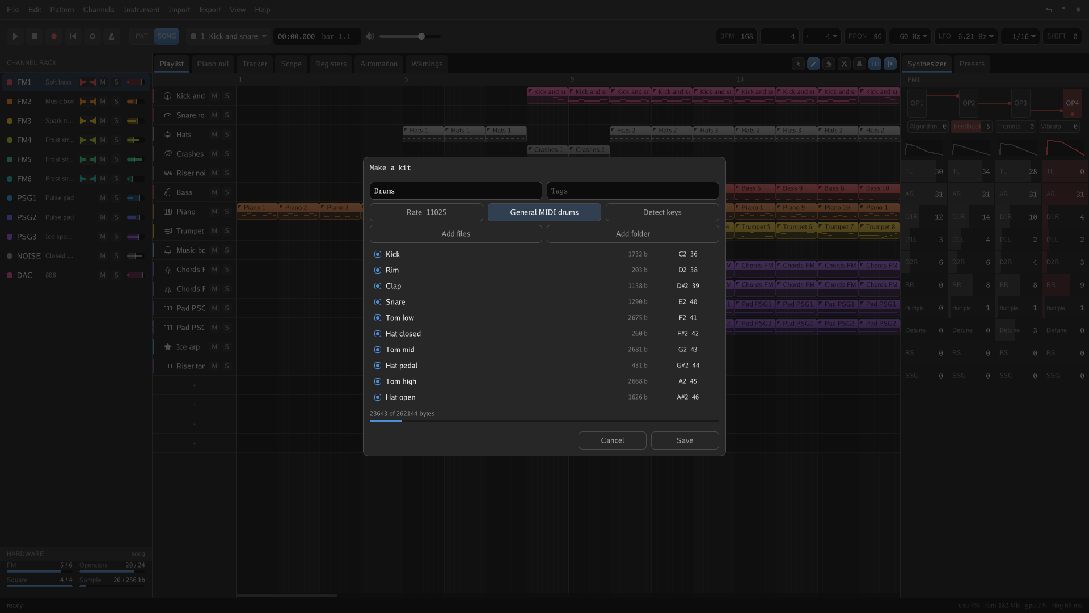Toggle the follow-playhead icon
This screenshot has height=613, width=1089.
click(x=890, y=64)
